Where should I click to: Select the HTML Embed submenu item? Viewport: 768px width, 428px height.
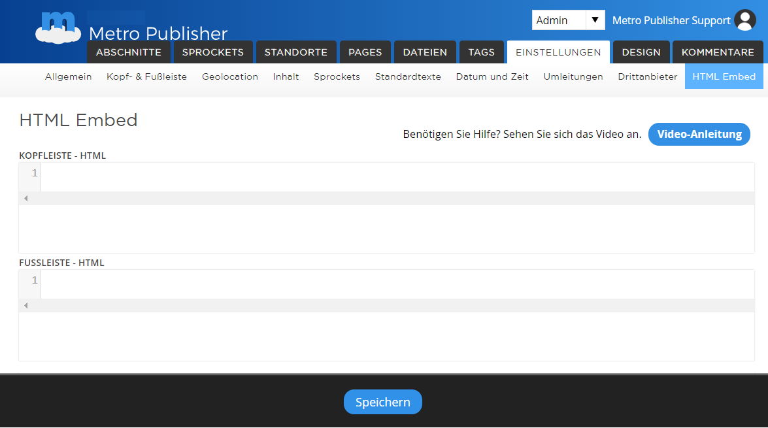724,76
